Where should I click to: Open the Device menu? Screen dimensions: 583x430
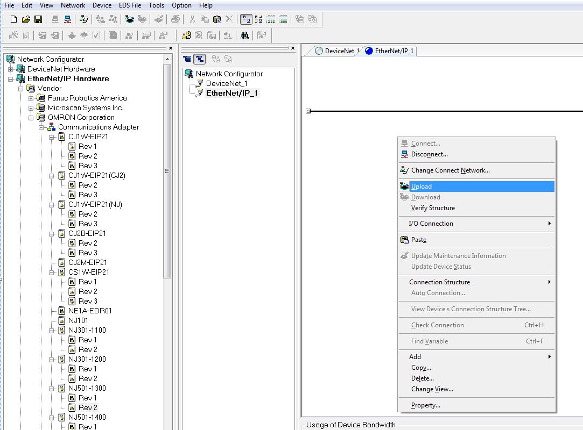click(102, 5)
